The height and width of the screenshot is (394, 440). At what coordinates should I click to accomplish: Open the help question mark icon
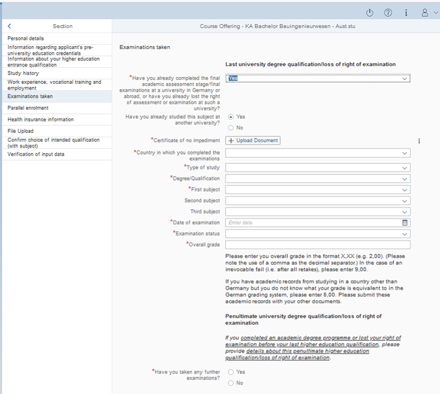tap(388, 13)
